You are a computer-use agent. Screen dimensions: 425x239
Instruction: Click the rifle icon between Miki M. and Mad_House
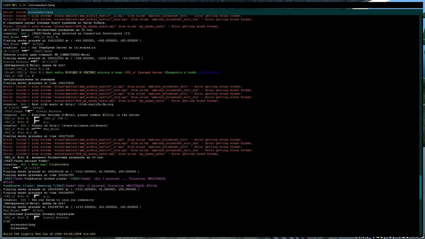pyautogui.click(x=36, y=129)
